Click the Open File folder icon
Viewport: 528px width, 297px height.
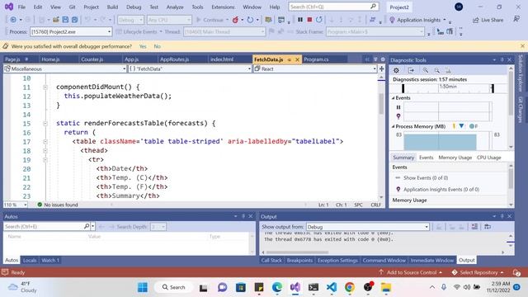(55, 20)
